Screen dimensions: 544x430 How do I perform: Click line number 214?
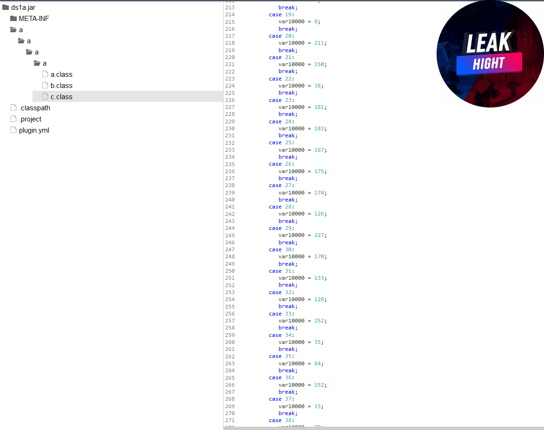pyautogui.click(x=230, y=14)
